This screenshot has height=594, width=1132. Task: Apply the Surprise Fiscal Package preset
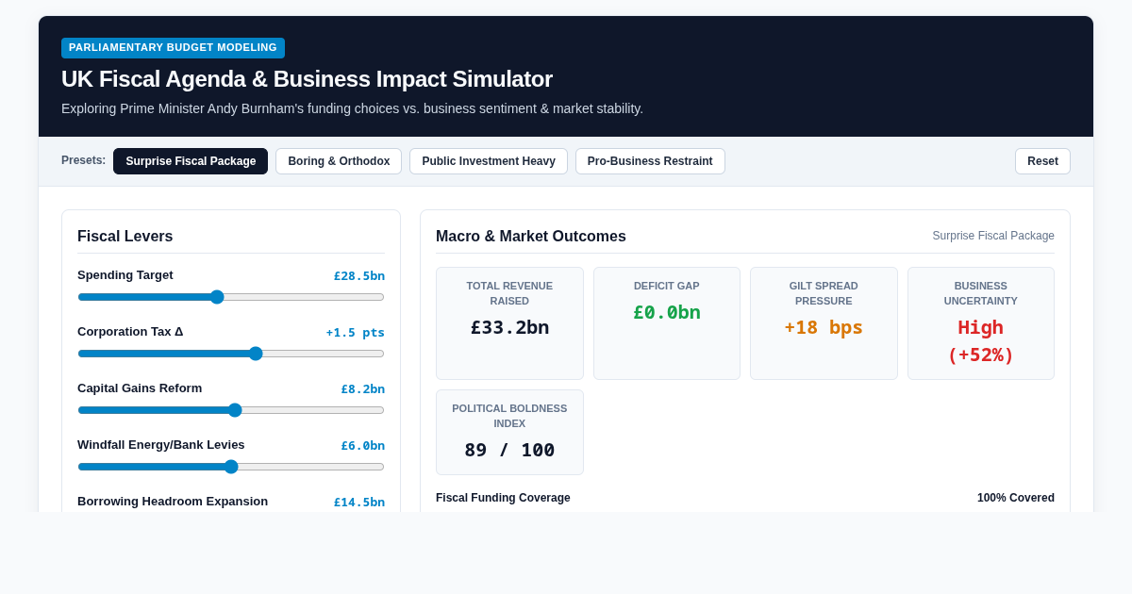click(191, 161)
